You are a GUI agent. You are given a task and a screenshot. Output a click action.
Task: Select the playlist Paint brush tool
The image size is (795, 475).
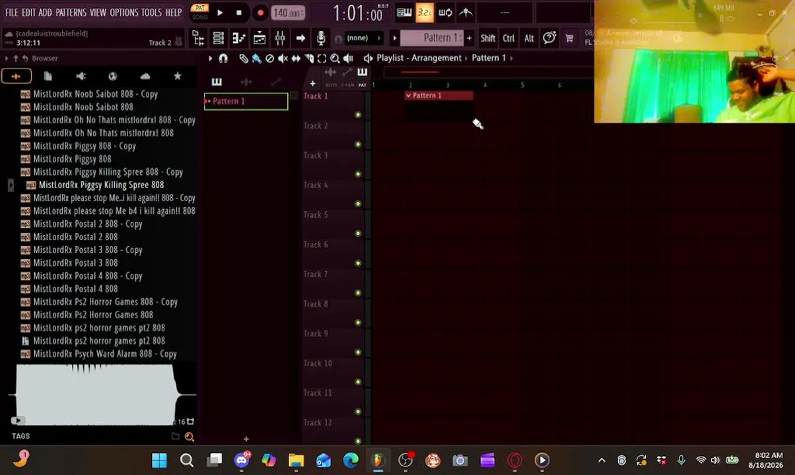tap(256, 59)
